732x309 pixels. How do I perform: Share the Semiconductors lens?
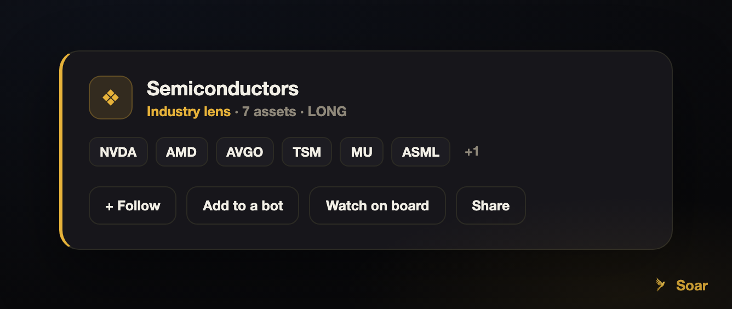(491, 205)
